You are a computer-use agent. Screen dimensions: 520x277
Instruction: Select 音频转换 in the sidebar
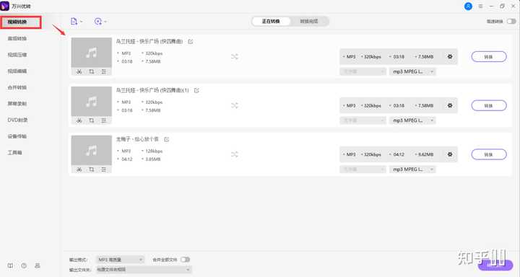[17, 38]
